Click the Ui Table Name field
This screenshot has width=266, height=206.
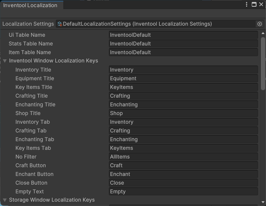[183, 35]
